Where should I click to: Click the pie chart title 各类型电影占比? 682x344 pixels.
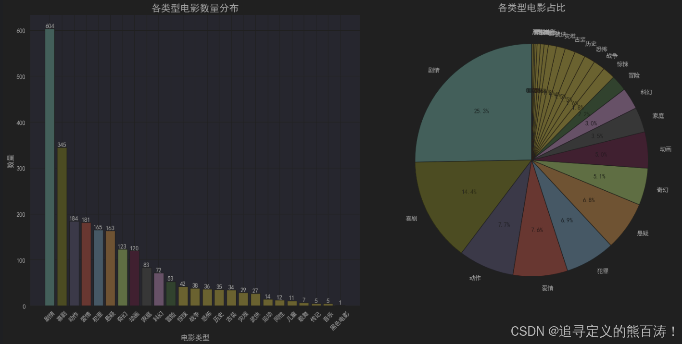531,8
